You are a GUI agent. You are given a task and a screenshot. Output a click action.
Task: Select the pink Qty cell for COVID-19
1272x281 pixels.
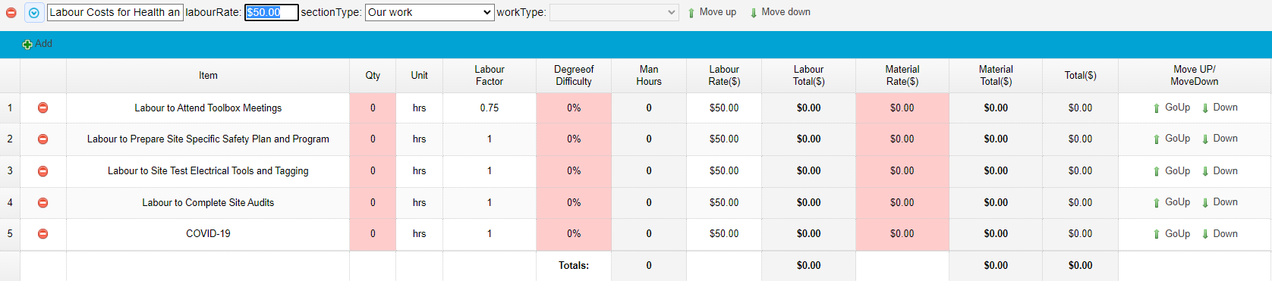pos(373,234)
